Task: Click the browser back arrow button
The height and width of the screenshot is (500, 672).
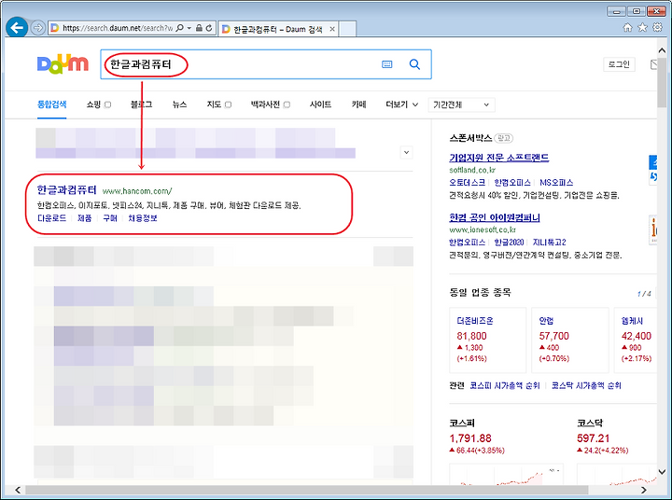Action: (17, 28)
